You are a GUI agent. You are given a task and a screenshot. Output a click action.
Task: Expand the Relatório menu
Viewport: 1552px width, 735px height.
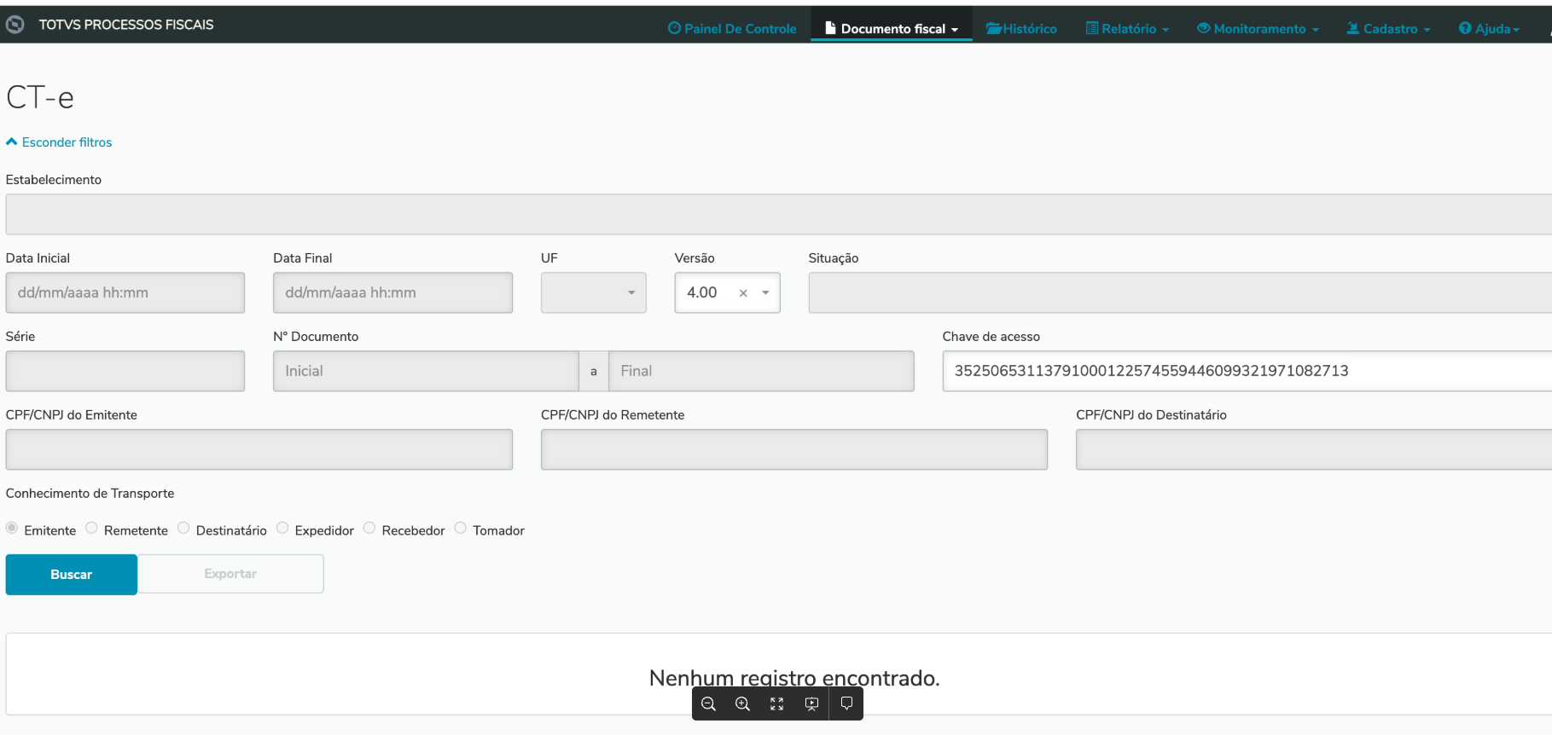[1127, 28]
